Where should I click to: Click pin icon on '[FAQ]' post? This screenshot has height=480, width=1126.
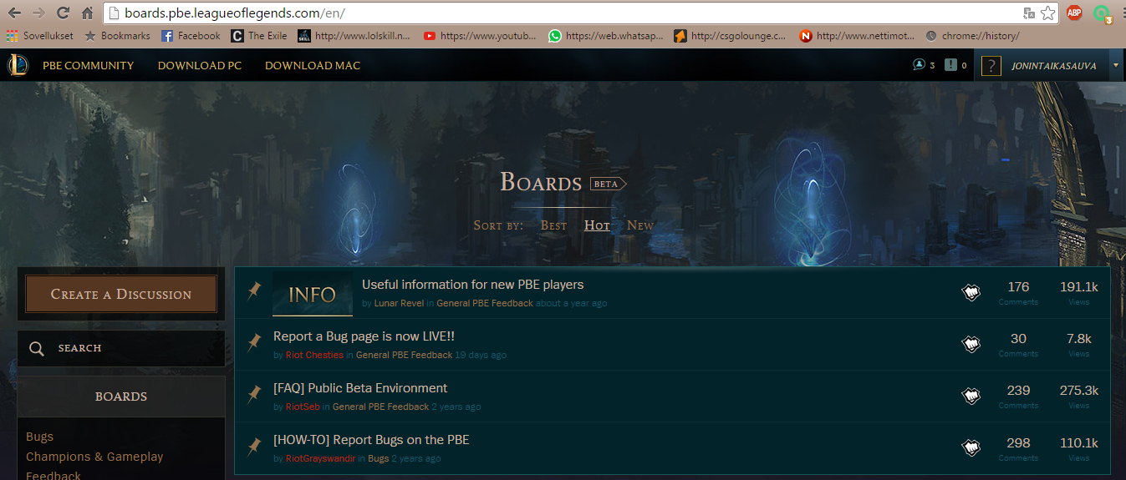coord(254,395)
